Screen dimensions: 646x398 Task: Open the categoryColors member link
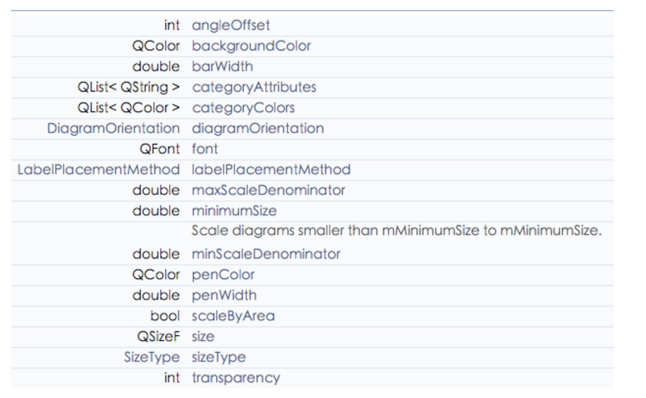point(243,107)
